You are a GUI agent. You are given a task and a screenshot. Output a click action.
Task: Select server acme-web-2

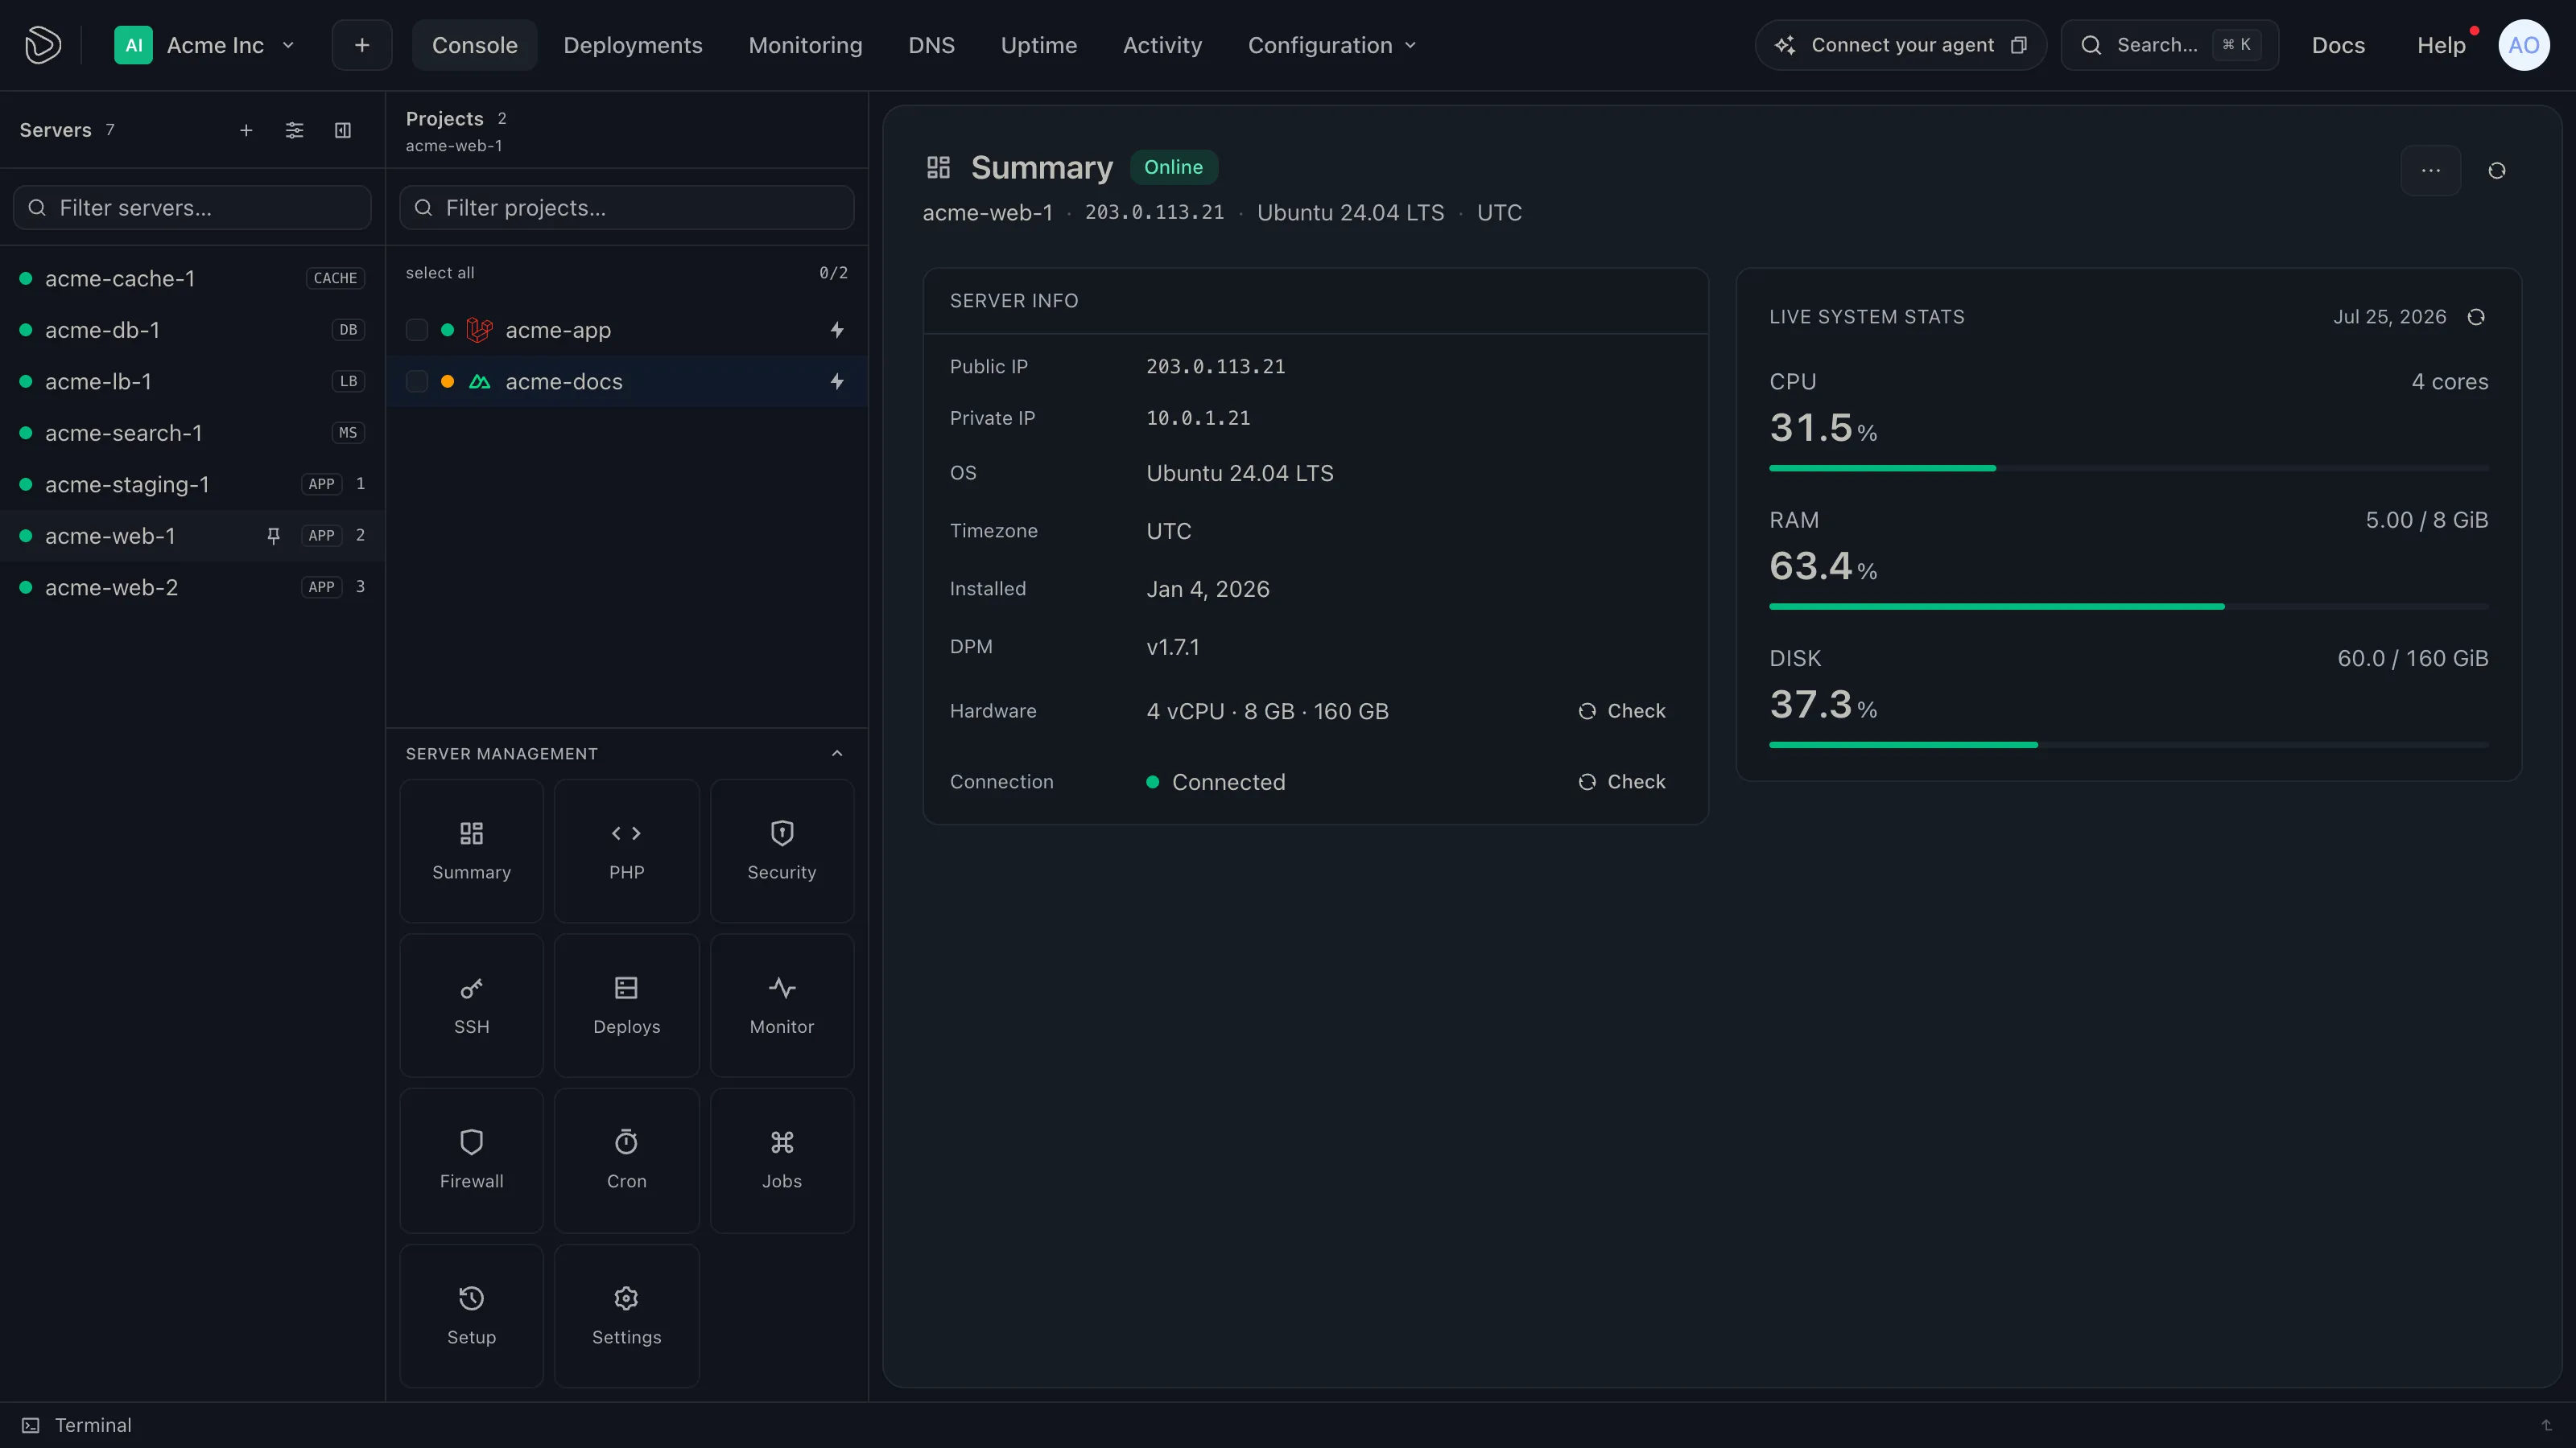tap(192, 586)
